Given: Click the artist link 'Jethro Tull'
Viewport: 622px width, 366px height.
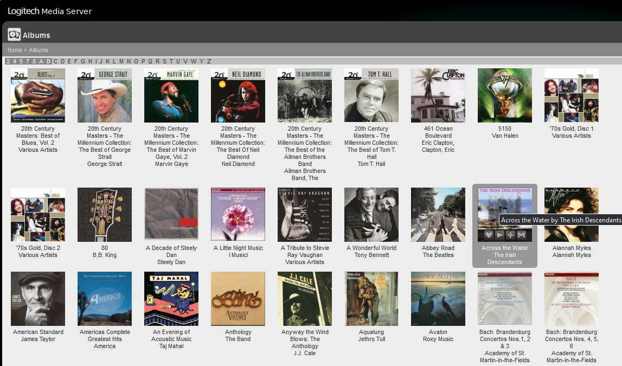Looking at the screenshot, I should click(371, 339).
